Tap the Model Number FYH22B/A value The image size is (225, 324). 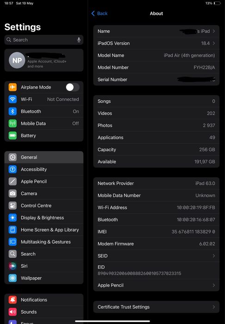click(x=204, y=67)
